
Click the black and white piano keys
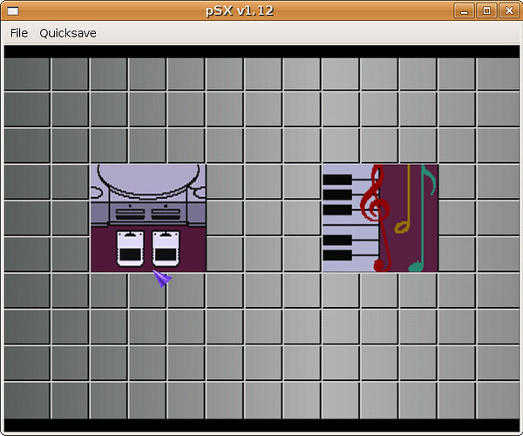[x=350, y=218]
